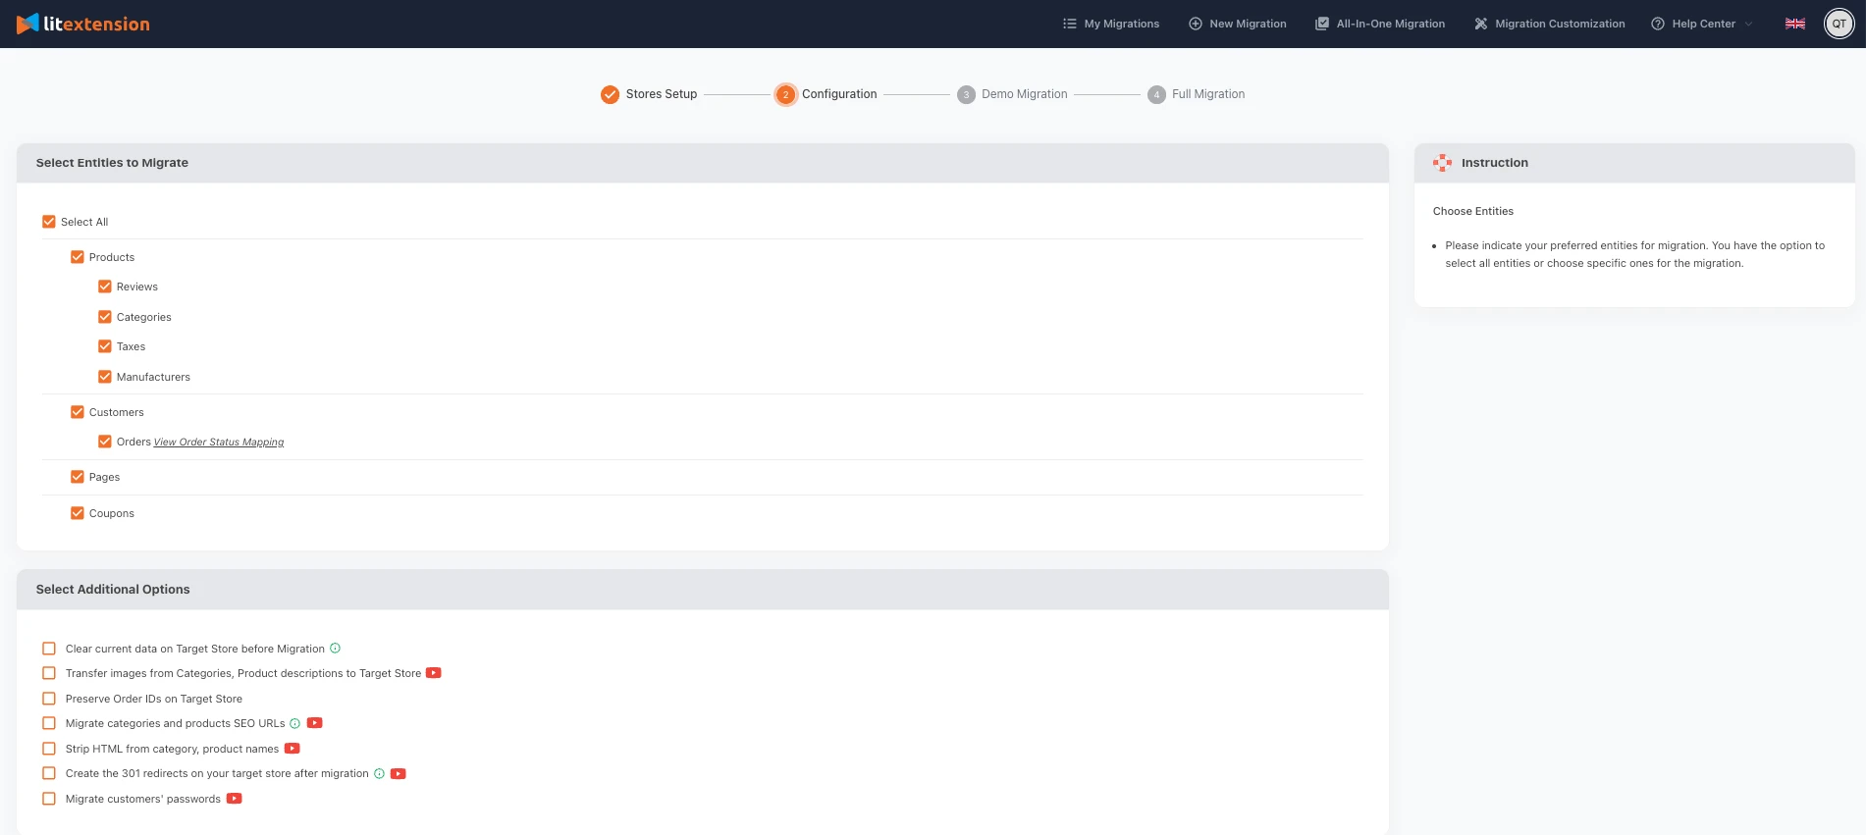Image resolution: width=1866 pixels, height=835 pixels.
Task: Click the Choose Entities instruction heading
Action: 1473,211
